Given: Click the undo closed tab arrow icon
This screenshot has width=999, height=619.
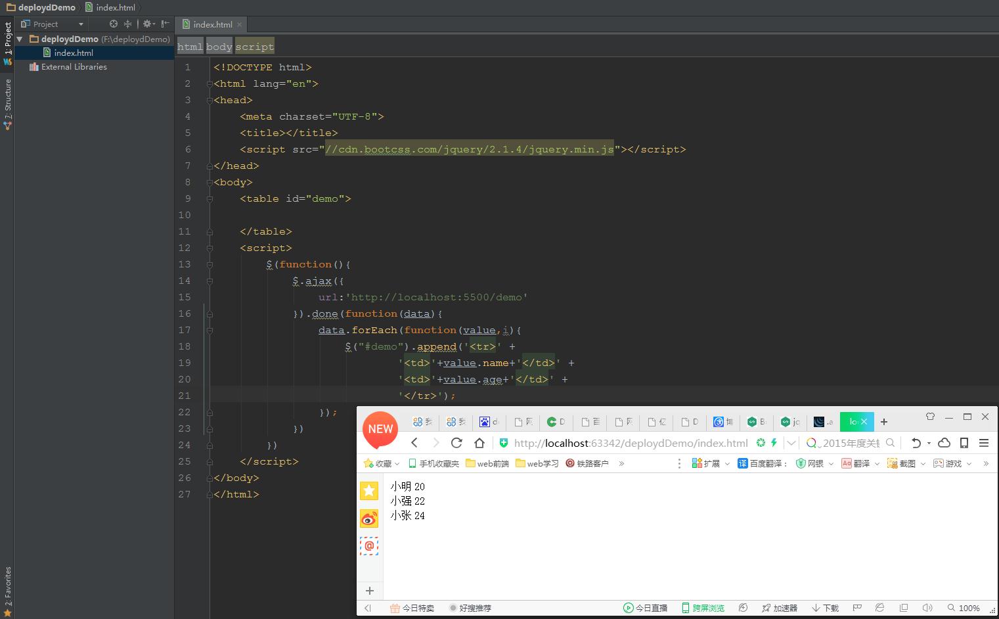Looking at the screenshot, I should point(917,442).
